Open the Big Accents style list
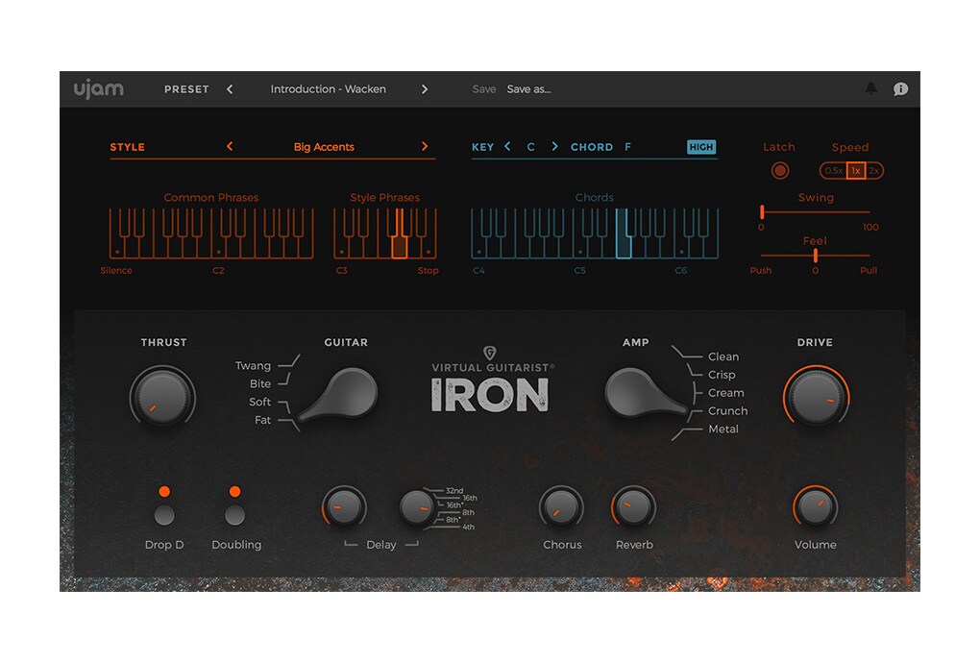The width and height of the screenshot is (980, 663). [324, 147]
